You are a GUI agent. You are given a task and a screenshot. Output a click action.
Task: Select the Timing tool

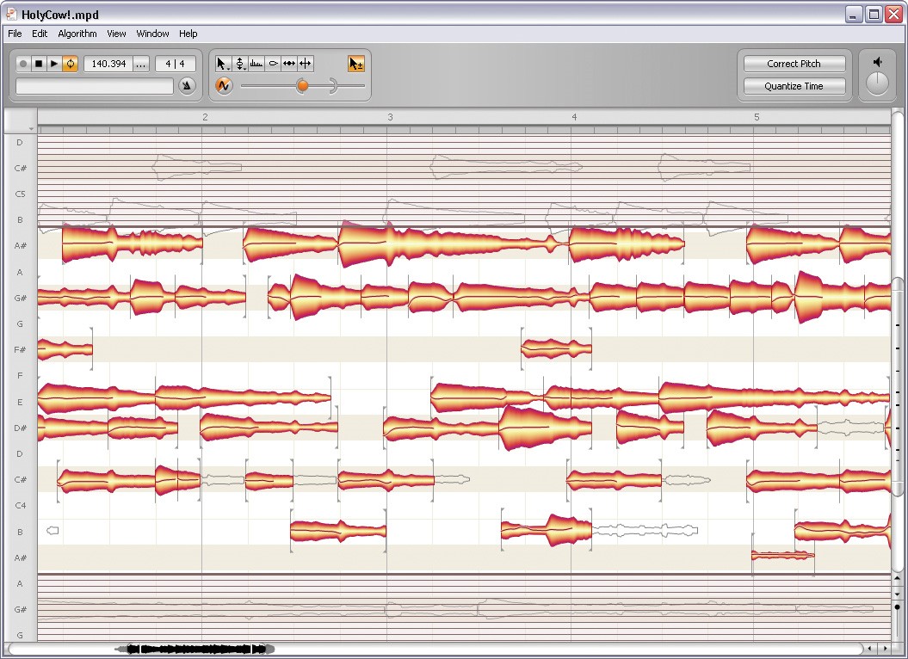pos(289,64)
